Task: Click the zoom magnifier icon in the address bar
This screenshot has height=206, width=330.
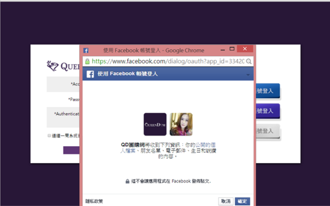Action: click(249, 62)
